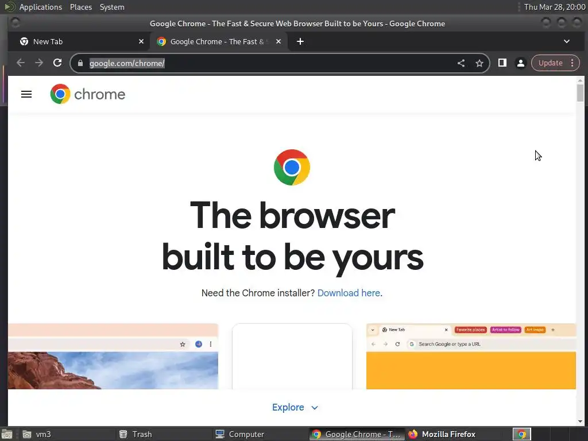588x441 pixels.
Task: Open the hamburger menu on Chrome page
Action: (x=26, y=94)
